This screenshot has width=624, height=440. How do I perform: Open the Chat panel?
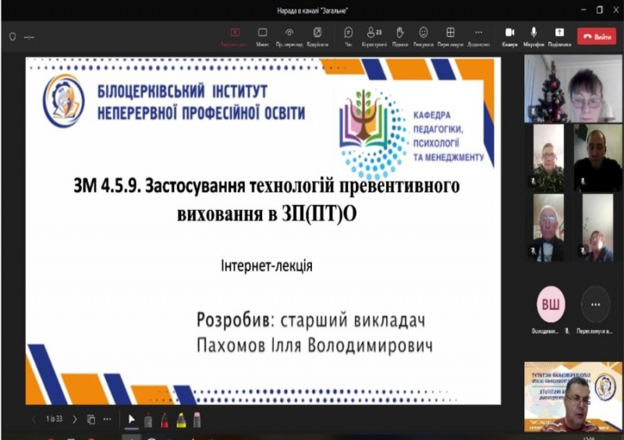pyautogui.click(x=348, y=33)
